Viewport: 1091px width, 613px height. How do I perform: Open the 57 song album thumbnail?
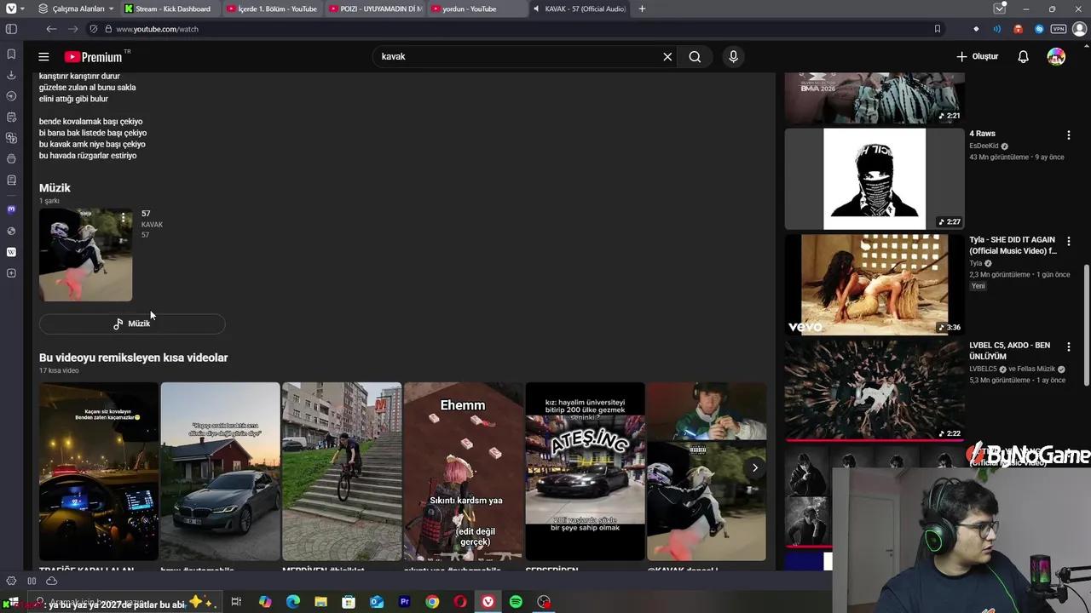tap(85, 255)
